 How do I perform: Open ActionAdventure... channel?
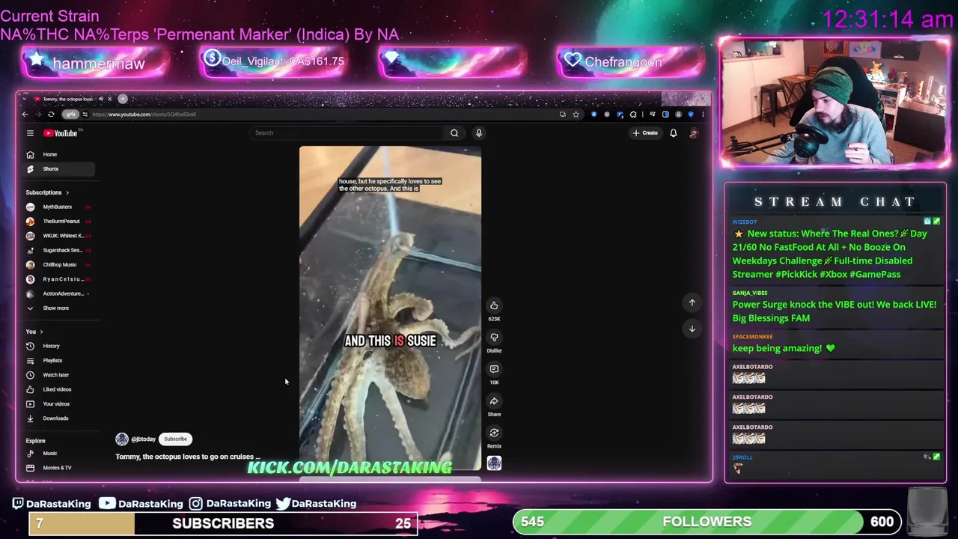coord(63,293)
